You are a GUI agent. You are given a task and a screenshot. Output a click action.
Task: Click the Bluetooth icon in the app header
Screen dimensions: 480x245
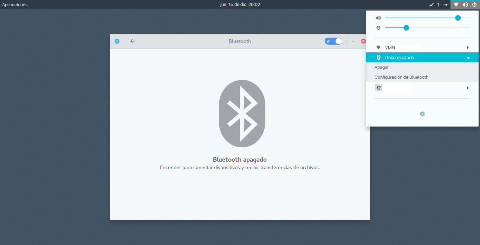[x=117, y=41]
